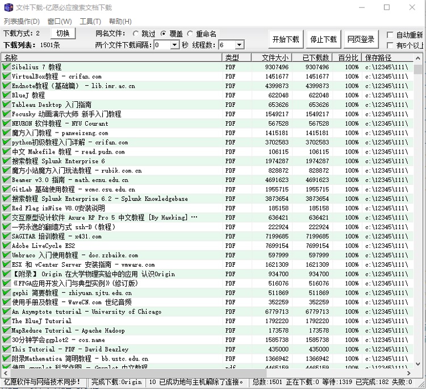This screenshot has height=389, width=426.
Task: Click the check icon beside Red Flag inWise row
Action: (6, 208)
